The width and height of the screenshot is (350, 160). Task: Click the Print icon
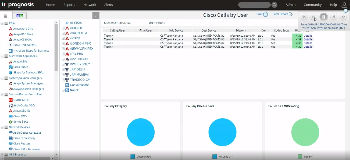(265, 14)
